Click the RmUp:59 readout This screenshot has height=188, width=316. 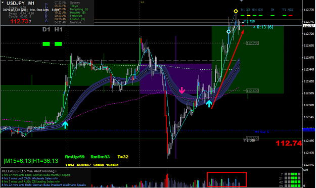pyautogui.click(x=75, y=157)
